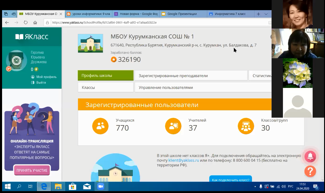Image resolution: width=325 pixels, height=193 pixels.
Task: Open help via the orange question mark
Action: (310, 171)
